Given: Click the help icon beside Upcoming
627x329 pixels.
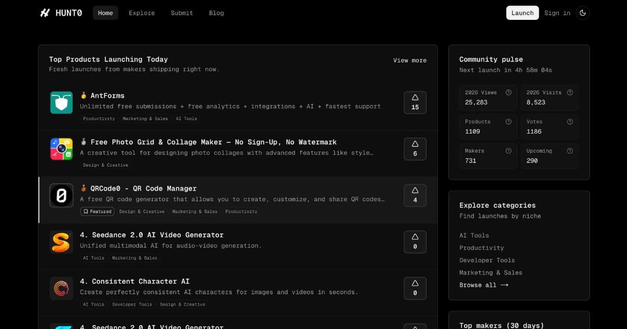Looking at the screenshot, I should pyautogui.click(x=570, y=151).
